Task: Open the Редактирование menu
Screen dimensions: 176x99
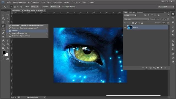Action: (x=20, y=2)
